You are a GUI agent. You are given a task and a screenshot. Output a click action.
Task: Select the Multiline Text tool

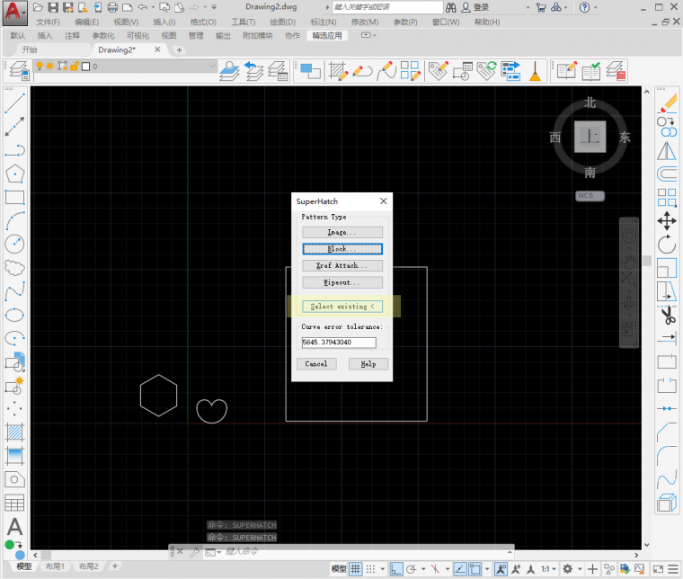click(14, 527)
